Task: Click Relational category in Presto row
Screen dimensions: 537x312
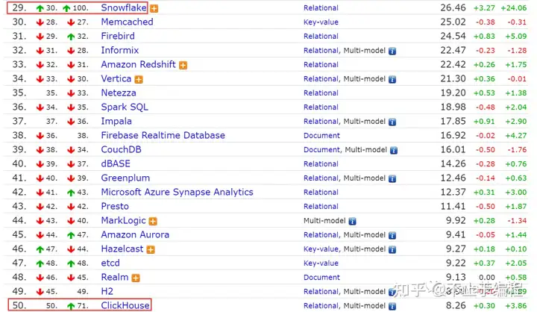Action: 321,207
